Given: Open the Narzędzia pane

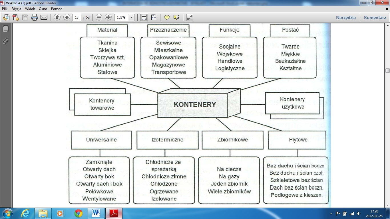Looking at the screenshot, I should click(346, 17).
